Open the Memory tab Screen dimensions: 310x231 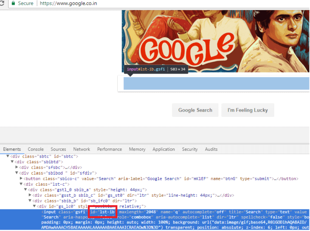point(137,149)
